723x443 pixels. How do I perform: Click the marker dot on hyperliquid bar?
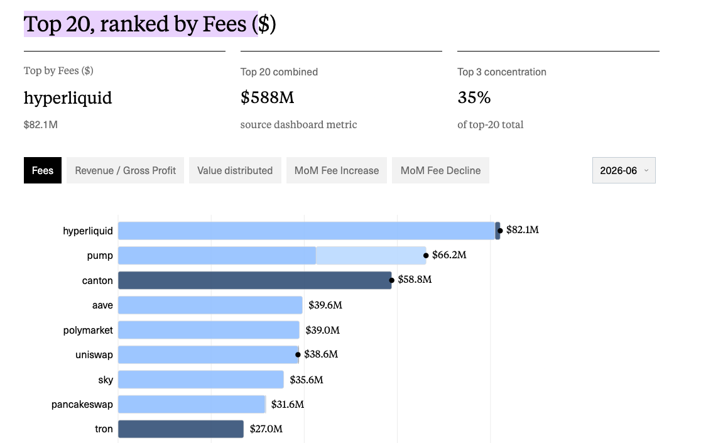(500, 230)
